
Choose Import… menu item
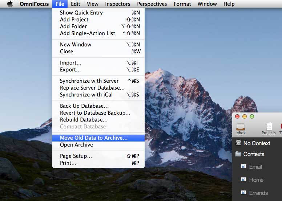pos(98,63)
